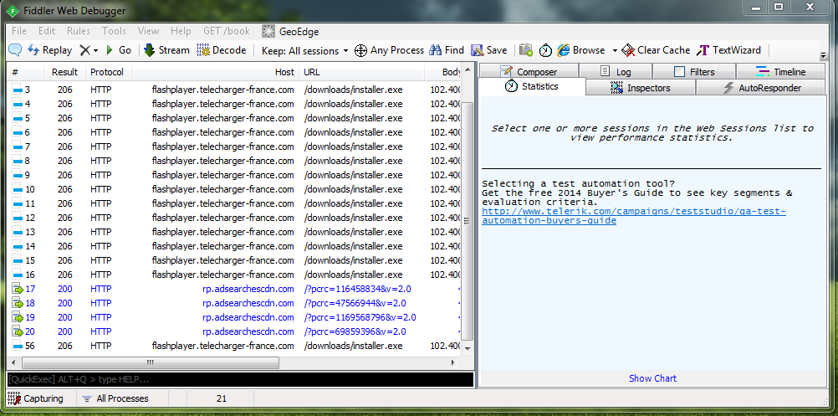The width and height of the screenshot is (838, 416).
Task: Click All Processes filter in status bar
Action: 115,398
